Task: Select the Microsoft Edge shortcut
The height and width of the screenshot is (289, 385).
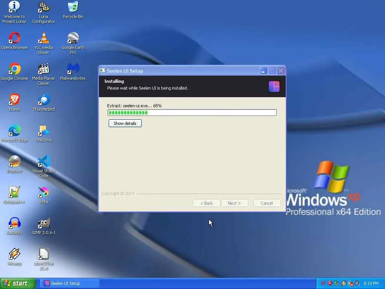Action: [14, 133]
